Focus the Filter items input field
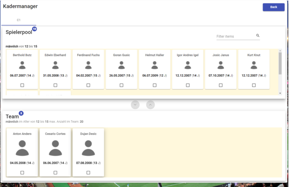The width and height of the screenshot is (289, 187). (235, 36)
